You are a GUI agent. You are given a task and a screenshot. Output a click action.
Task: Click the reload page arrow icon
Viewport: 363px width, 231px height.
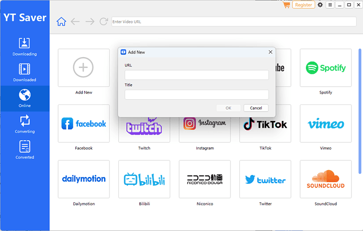[103, 22]
